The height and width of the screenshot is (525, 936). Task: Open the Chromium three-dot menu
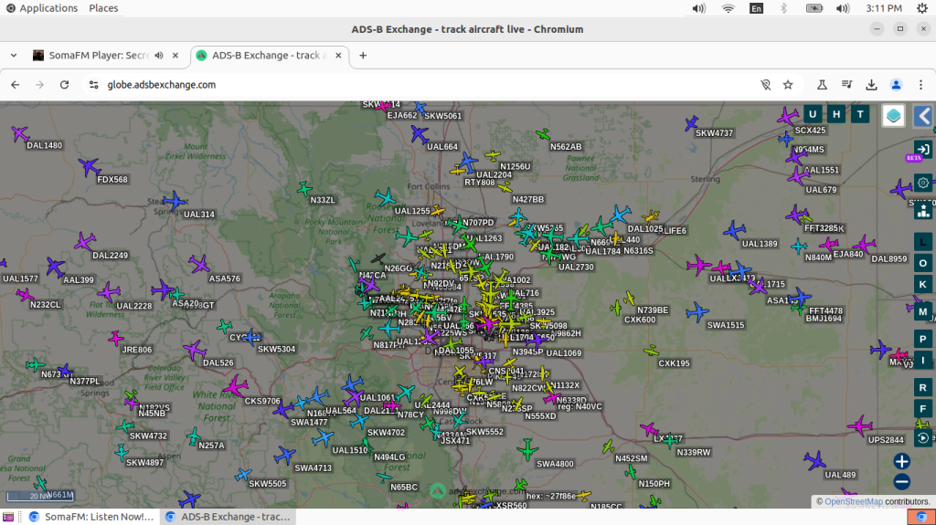click(921, 85)
